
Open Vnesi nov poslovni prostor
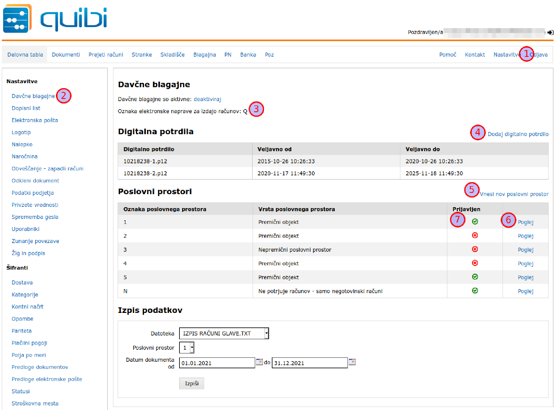(514, 194)
